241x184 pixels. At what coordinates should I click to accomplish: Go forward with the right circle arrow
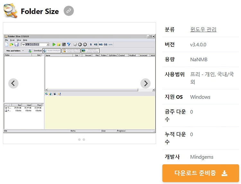85,45
